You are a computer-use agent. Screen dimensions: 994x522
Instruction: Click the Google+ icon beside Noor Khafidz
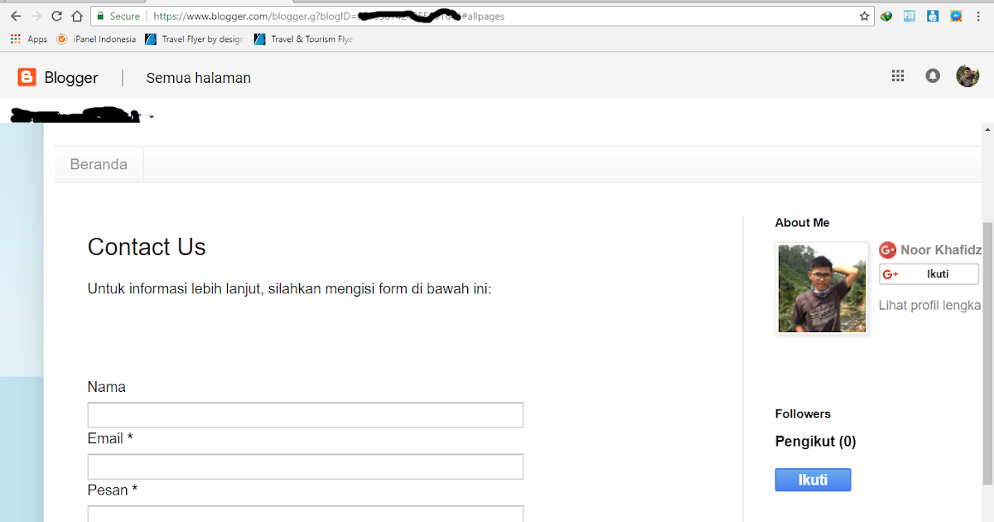coord(887,249)
